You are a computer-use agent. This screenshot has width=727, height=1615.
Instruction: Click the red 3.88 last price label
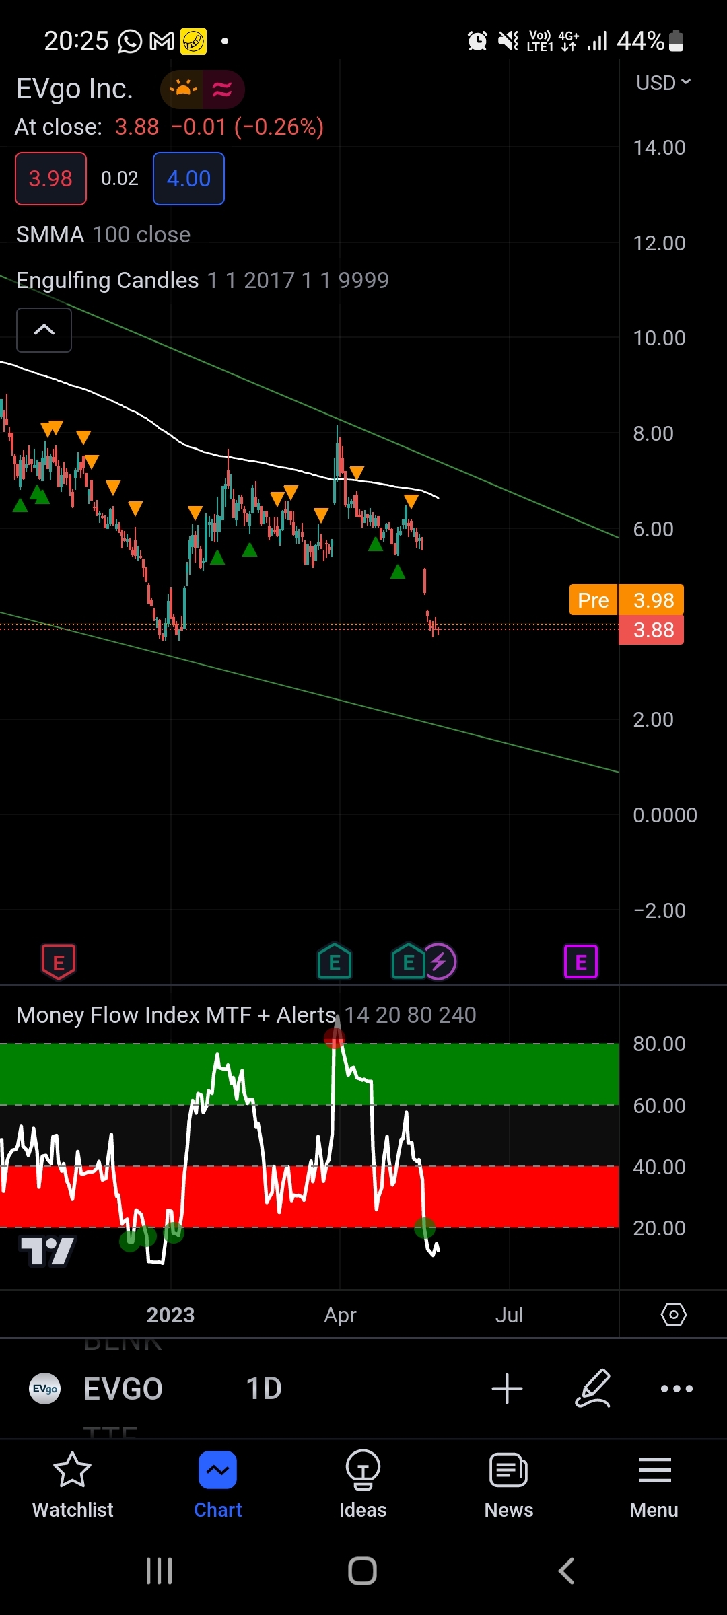[652, 630]
